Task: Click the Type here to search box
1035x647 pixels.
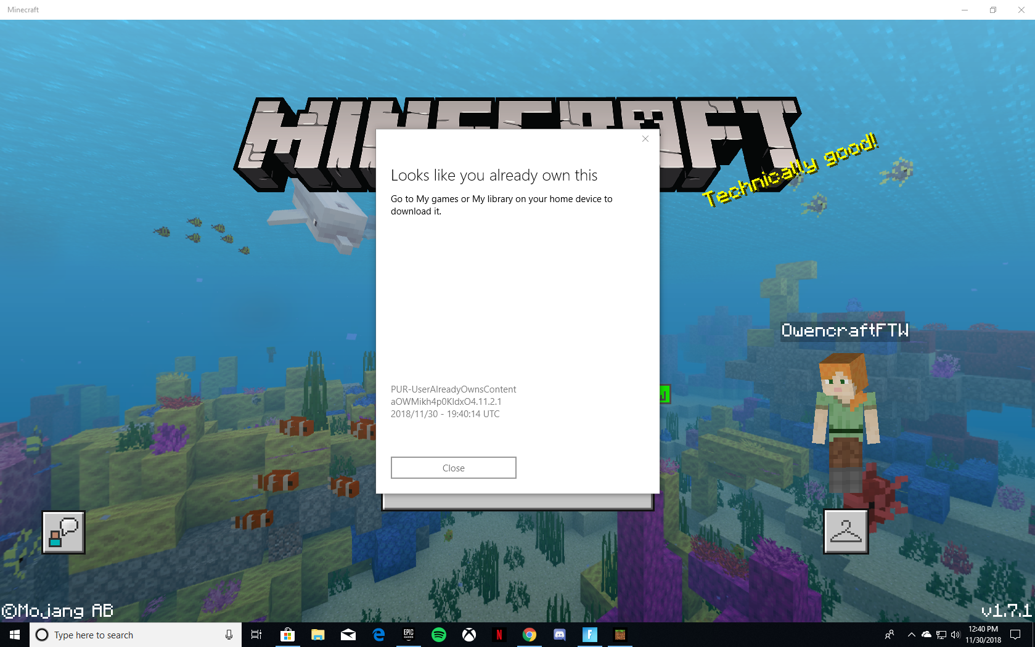Action: pos(136,635)
